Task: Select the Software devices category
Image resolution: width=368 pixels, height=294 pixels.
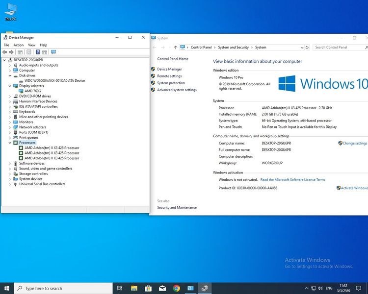Action: 32,163
